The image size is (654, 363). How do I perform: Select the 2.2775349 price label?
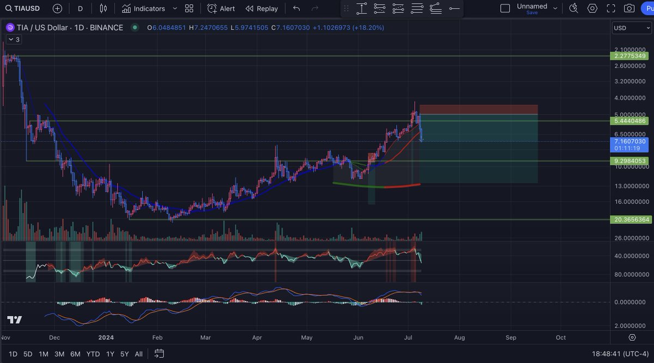[629, 56]
